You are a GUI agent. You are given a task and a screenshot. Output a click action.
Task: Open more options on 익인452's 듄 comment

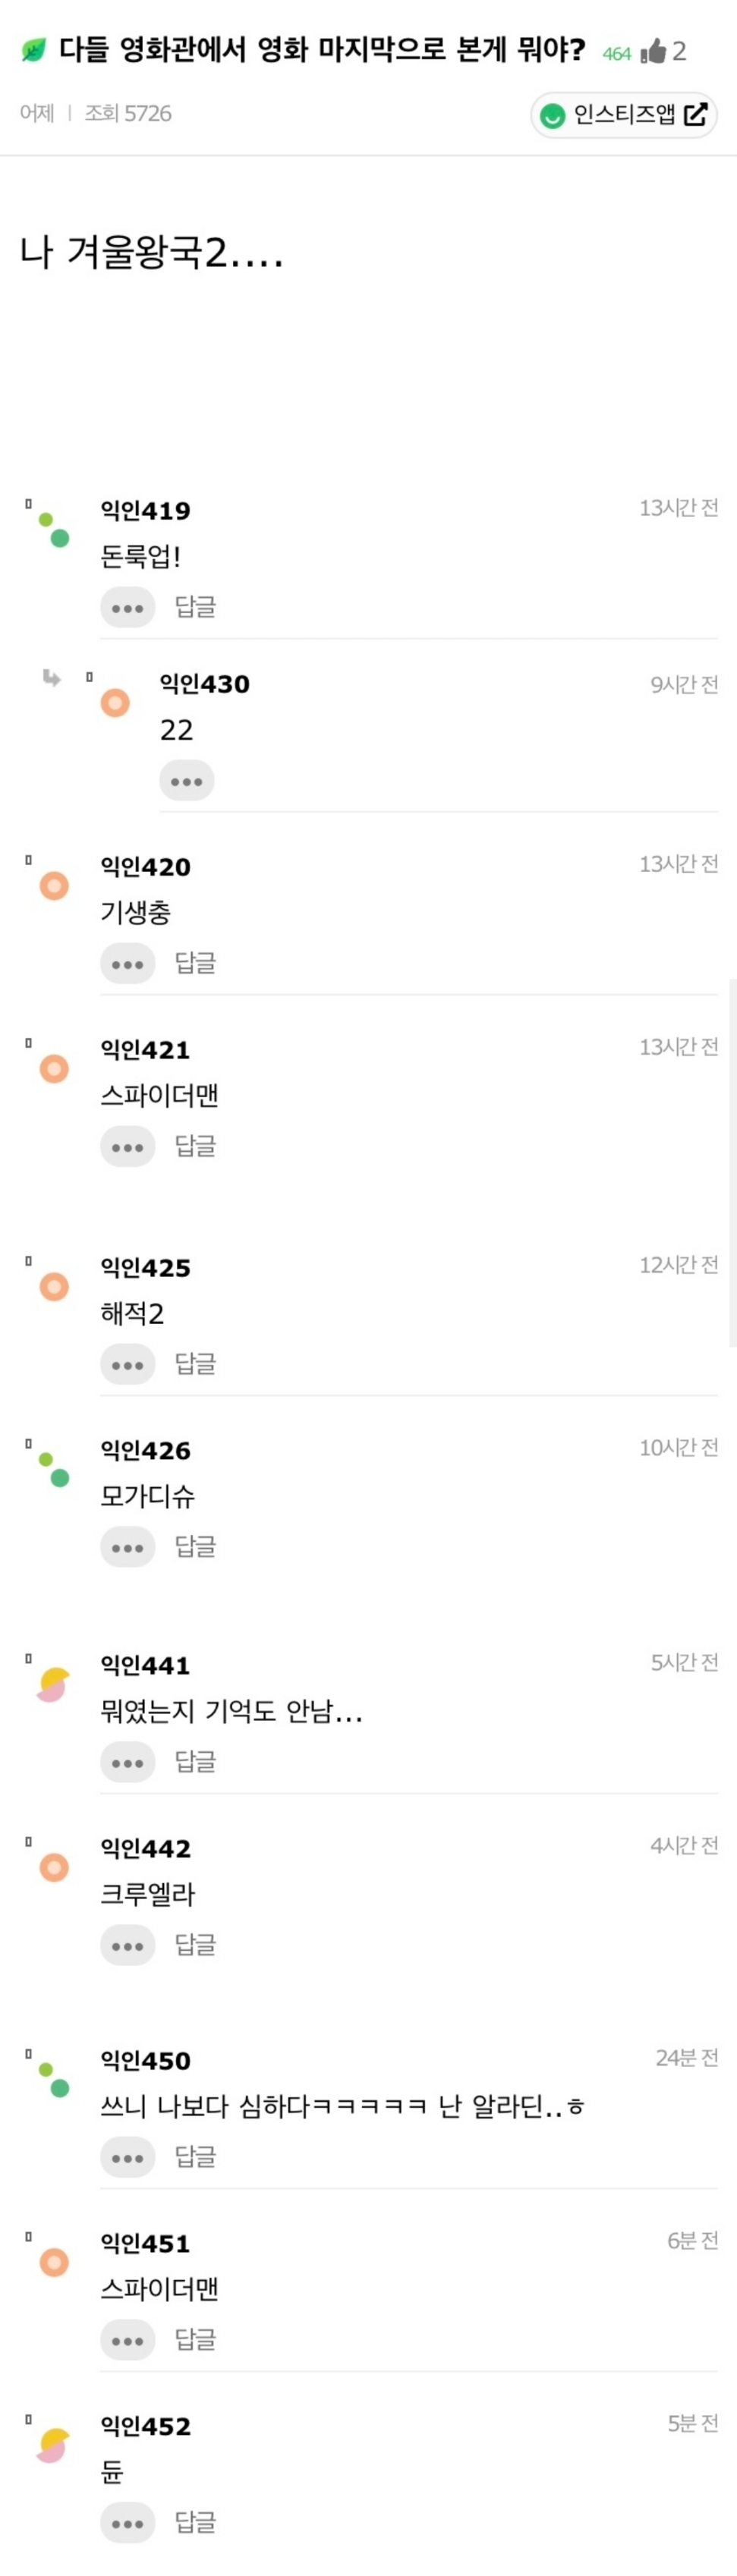click(x=127, y=2523)
